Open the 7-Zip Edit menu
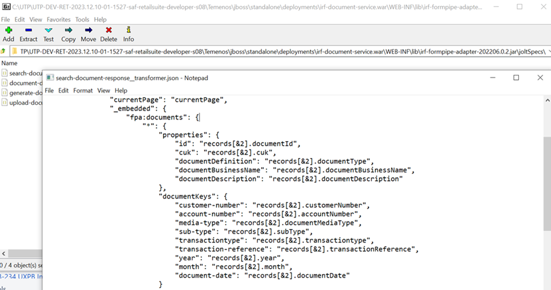Image resolution: width=551 pixels, height=290 pixels. pos(19,20)
